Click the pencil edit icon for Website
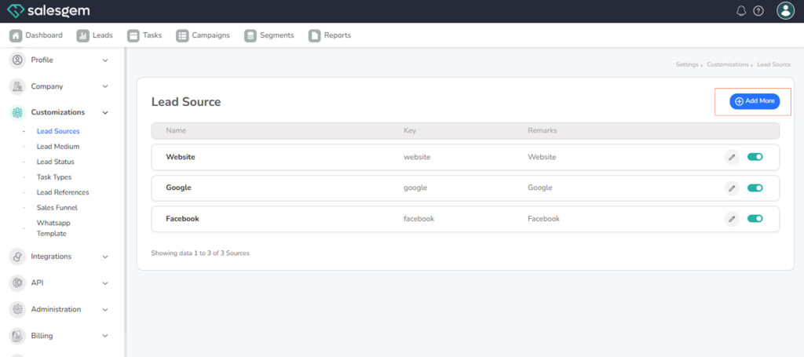This screenshot has width=804, height=357. 732,157
